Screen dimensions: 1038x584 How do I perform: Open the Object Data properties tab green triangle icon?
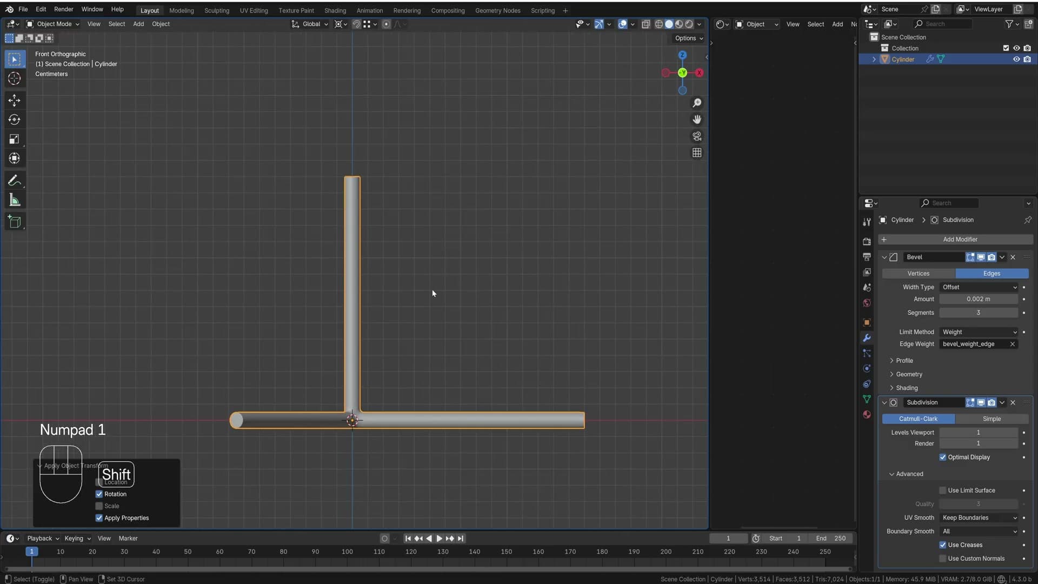pos(867,399)
